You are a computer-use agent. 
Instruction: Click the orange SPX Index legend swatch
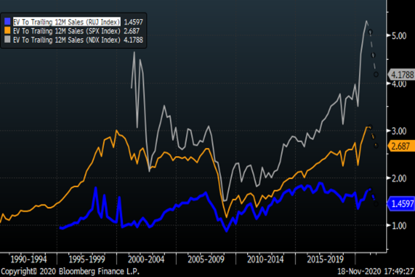click(x=7, y=31)
